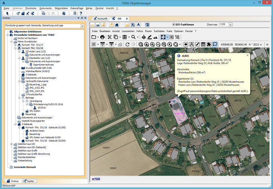Switch to the Auskunft tab
The width and height of the screenshot is (273, 189).
pos(102,18)
